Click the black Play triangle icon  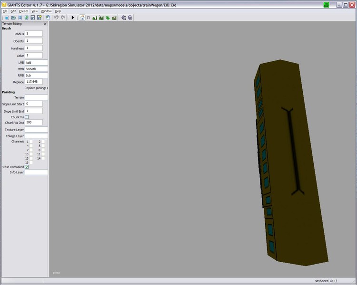coord(73,18)
